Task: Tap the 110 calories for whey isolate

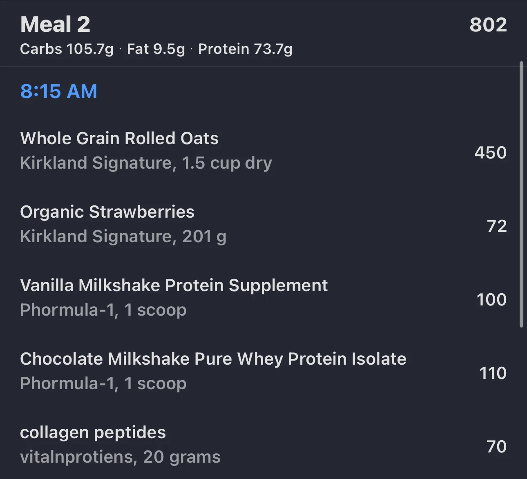Action: (493, 373)
